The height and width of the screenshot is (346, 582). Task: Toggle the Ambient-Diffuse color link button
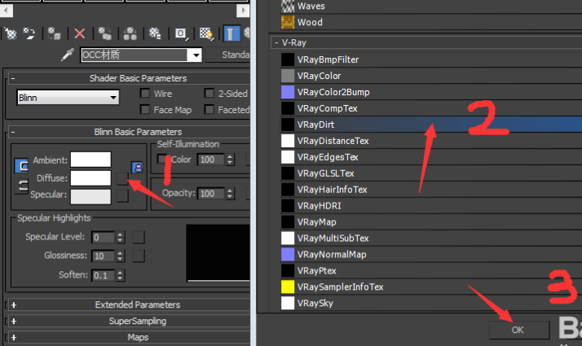pyautogui.click(x=21, y=166)
